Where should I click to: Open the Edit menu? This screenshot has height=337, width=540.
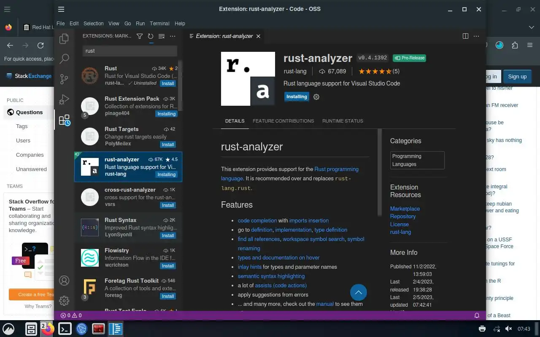click(74, 24)
